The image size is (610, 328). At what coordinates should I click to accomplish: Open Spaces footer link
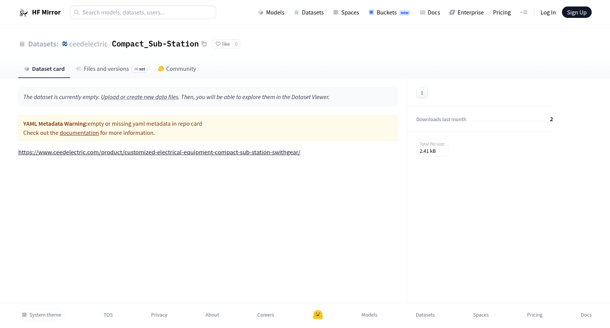click(x=481, y=315)
